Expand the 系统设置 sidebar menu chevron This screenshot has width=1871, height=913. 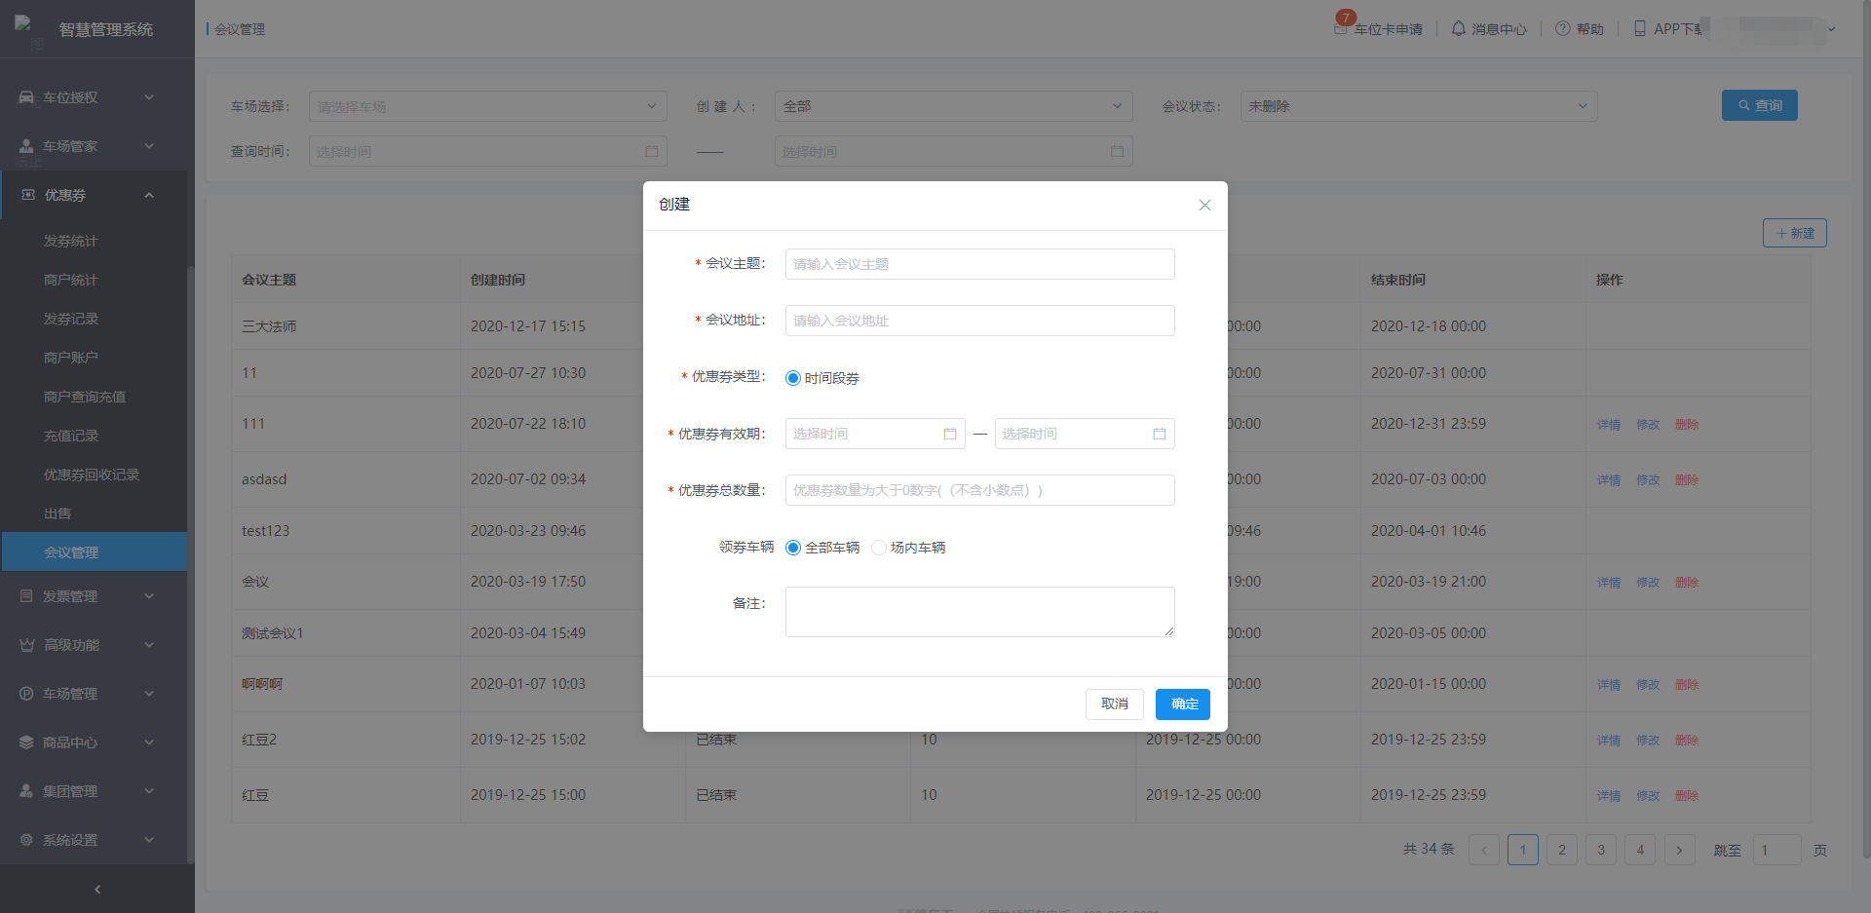(x=149, y=840)
